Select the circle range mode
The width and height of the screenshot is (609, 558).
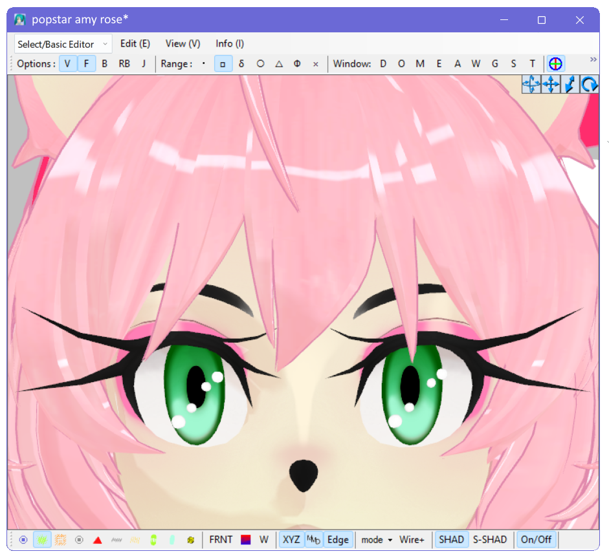(260, 63)
